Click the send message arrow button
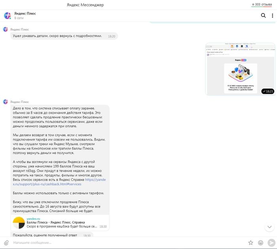Image resolution: width=277 pixels, height=249 pixels. pos(271,243)
